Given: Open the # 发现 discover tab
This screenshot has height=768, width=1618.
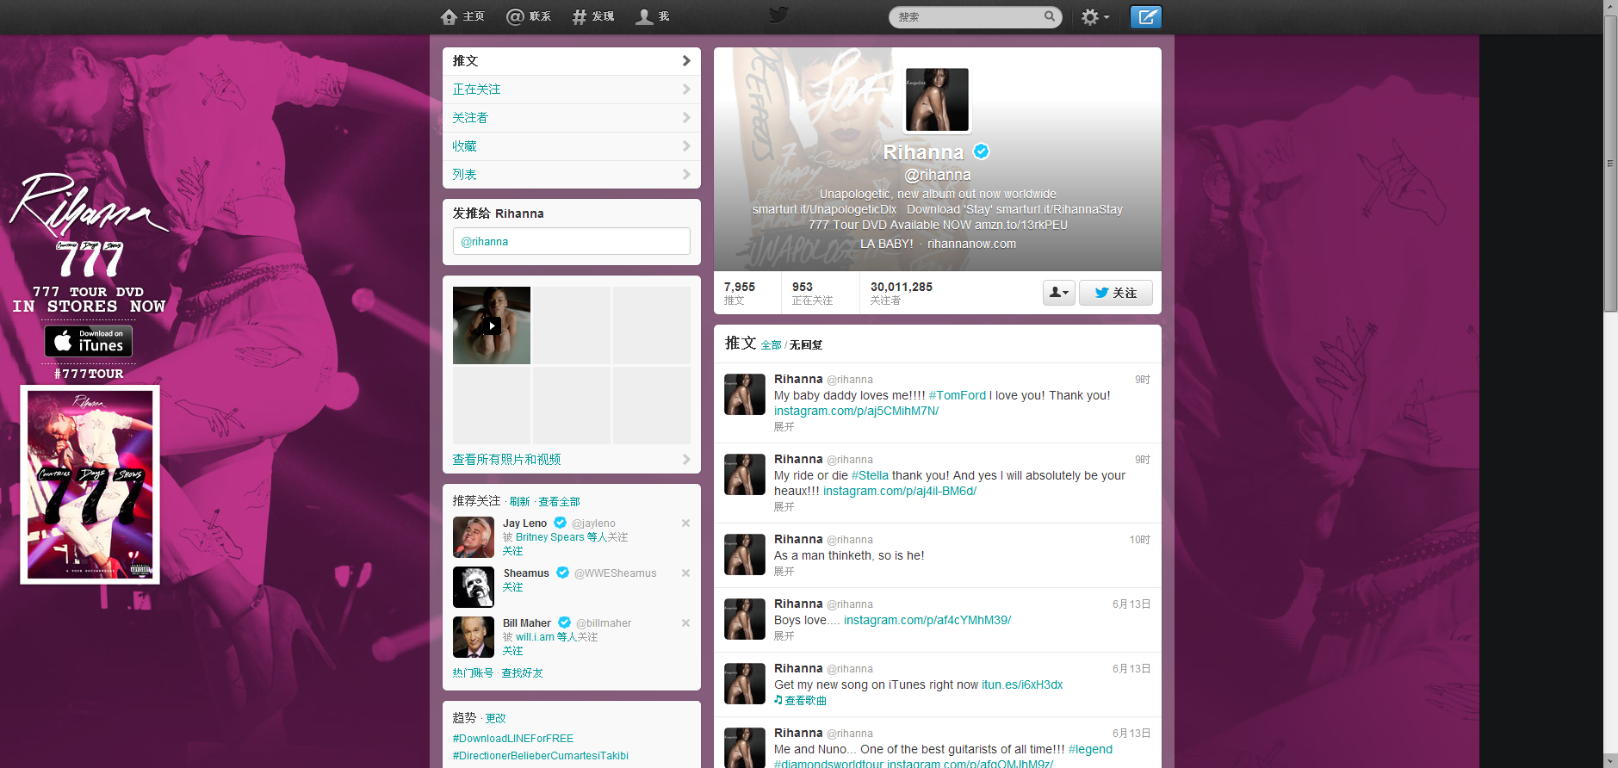Looking at the screenshot, I should 593,16.
